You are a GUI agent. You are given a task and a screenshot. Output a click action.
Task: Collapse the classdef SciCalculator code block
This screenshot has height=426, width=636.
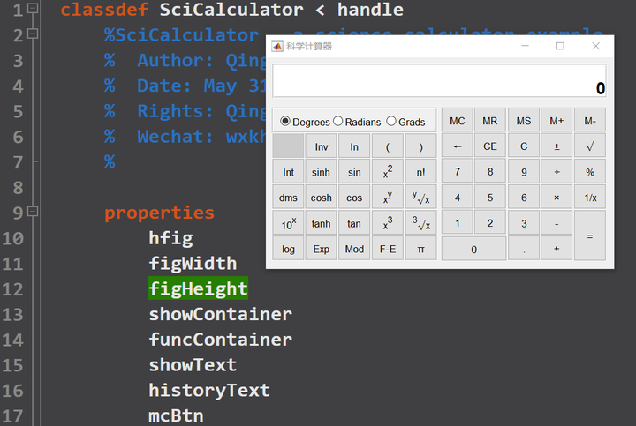click(x=33, y=8)
